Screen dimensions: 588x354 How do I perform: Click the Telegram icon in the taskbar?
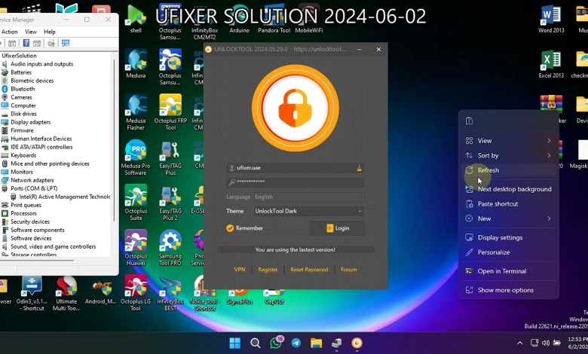pos(296,343)
